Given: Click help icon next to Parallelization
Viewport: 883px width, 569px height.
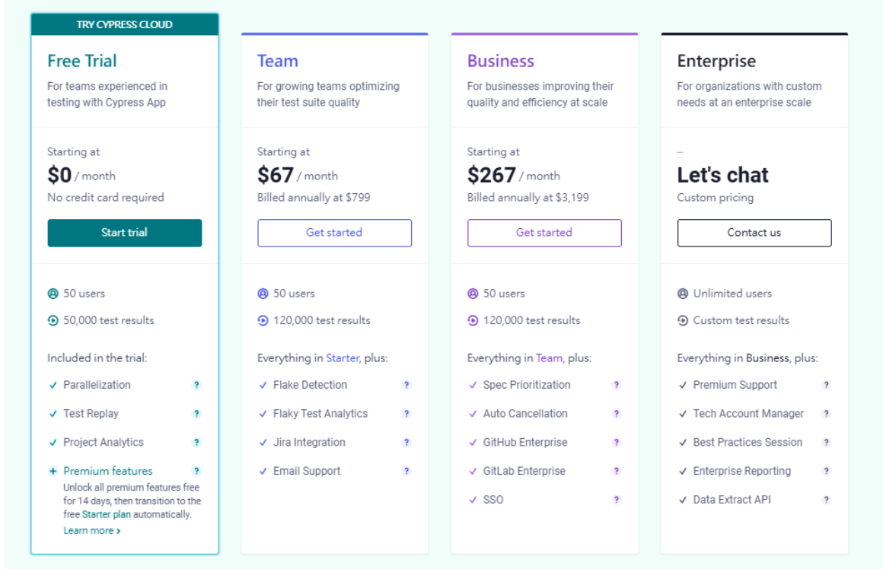Looking at the screenshot, I should click(x=196, y=385).
